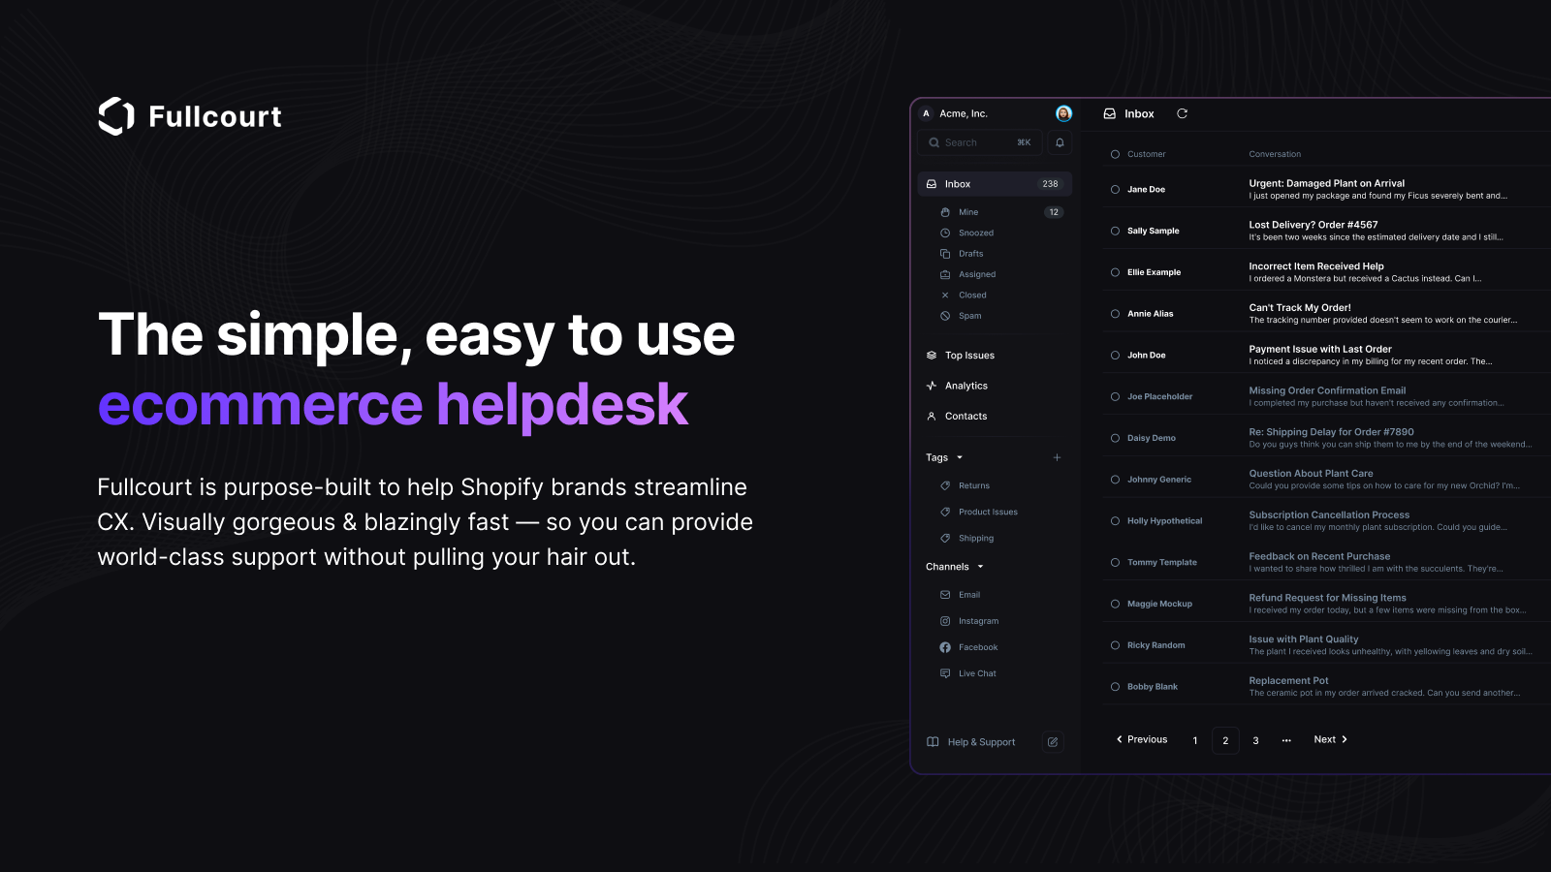Click the inbox icon in the header
The width and height of the screenshot is (1551, 872).
(1110, 113)
